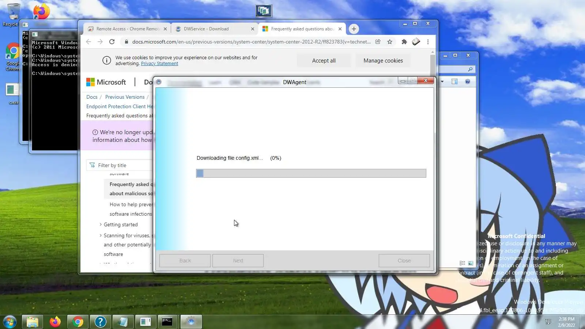The width and height of the screenshot is (585, 329).
Task: Select the Frequently asked questions tab
Action: [x=302, y=29]
